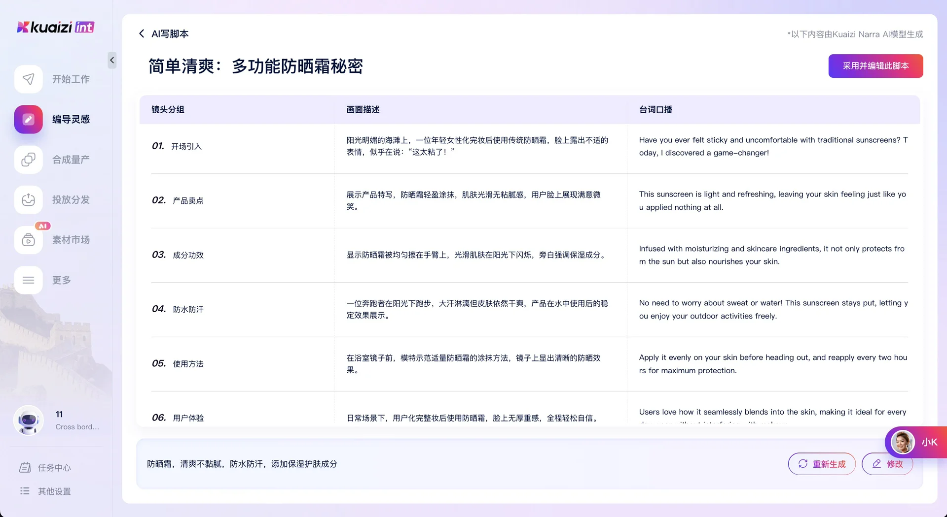Open the 小K assistant avatar
The image size is (947, 517).
point(904,442)
